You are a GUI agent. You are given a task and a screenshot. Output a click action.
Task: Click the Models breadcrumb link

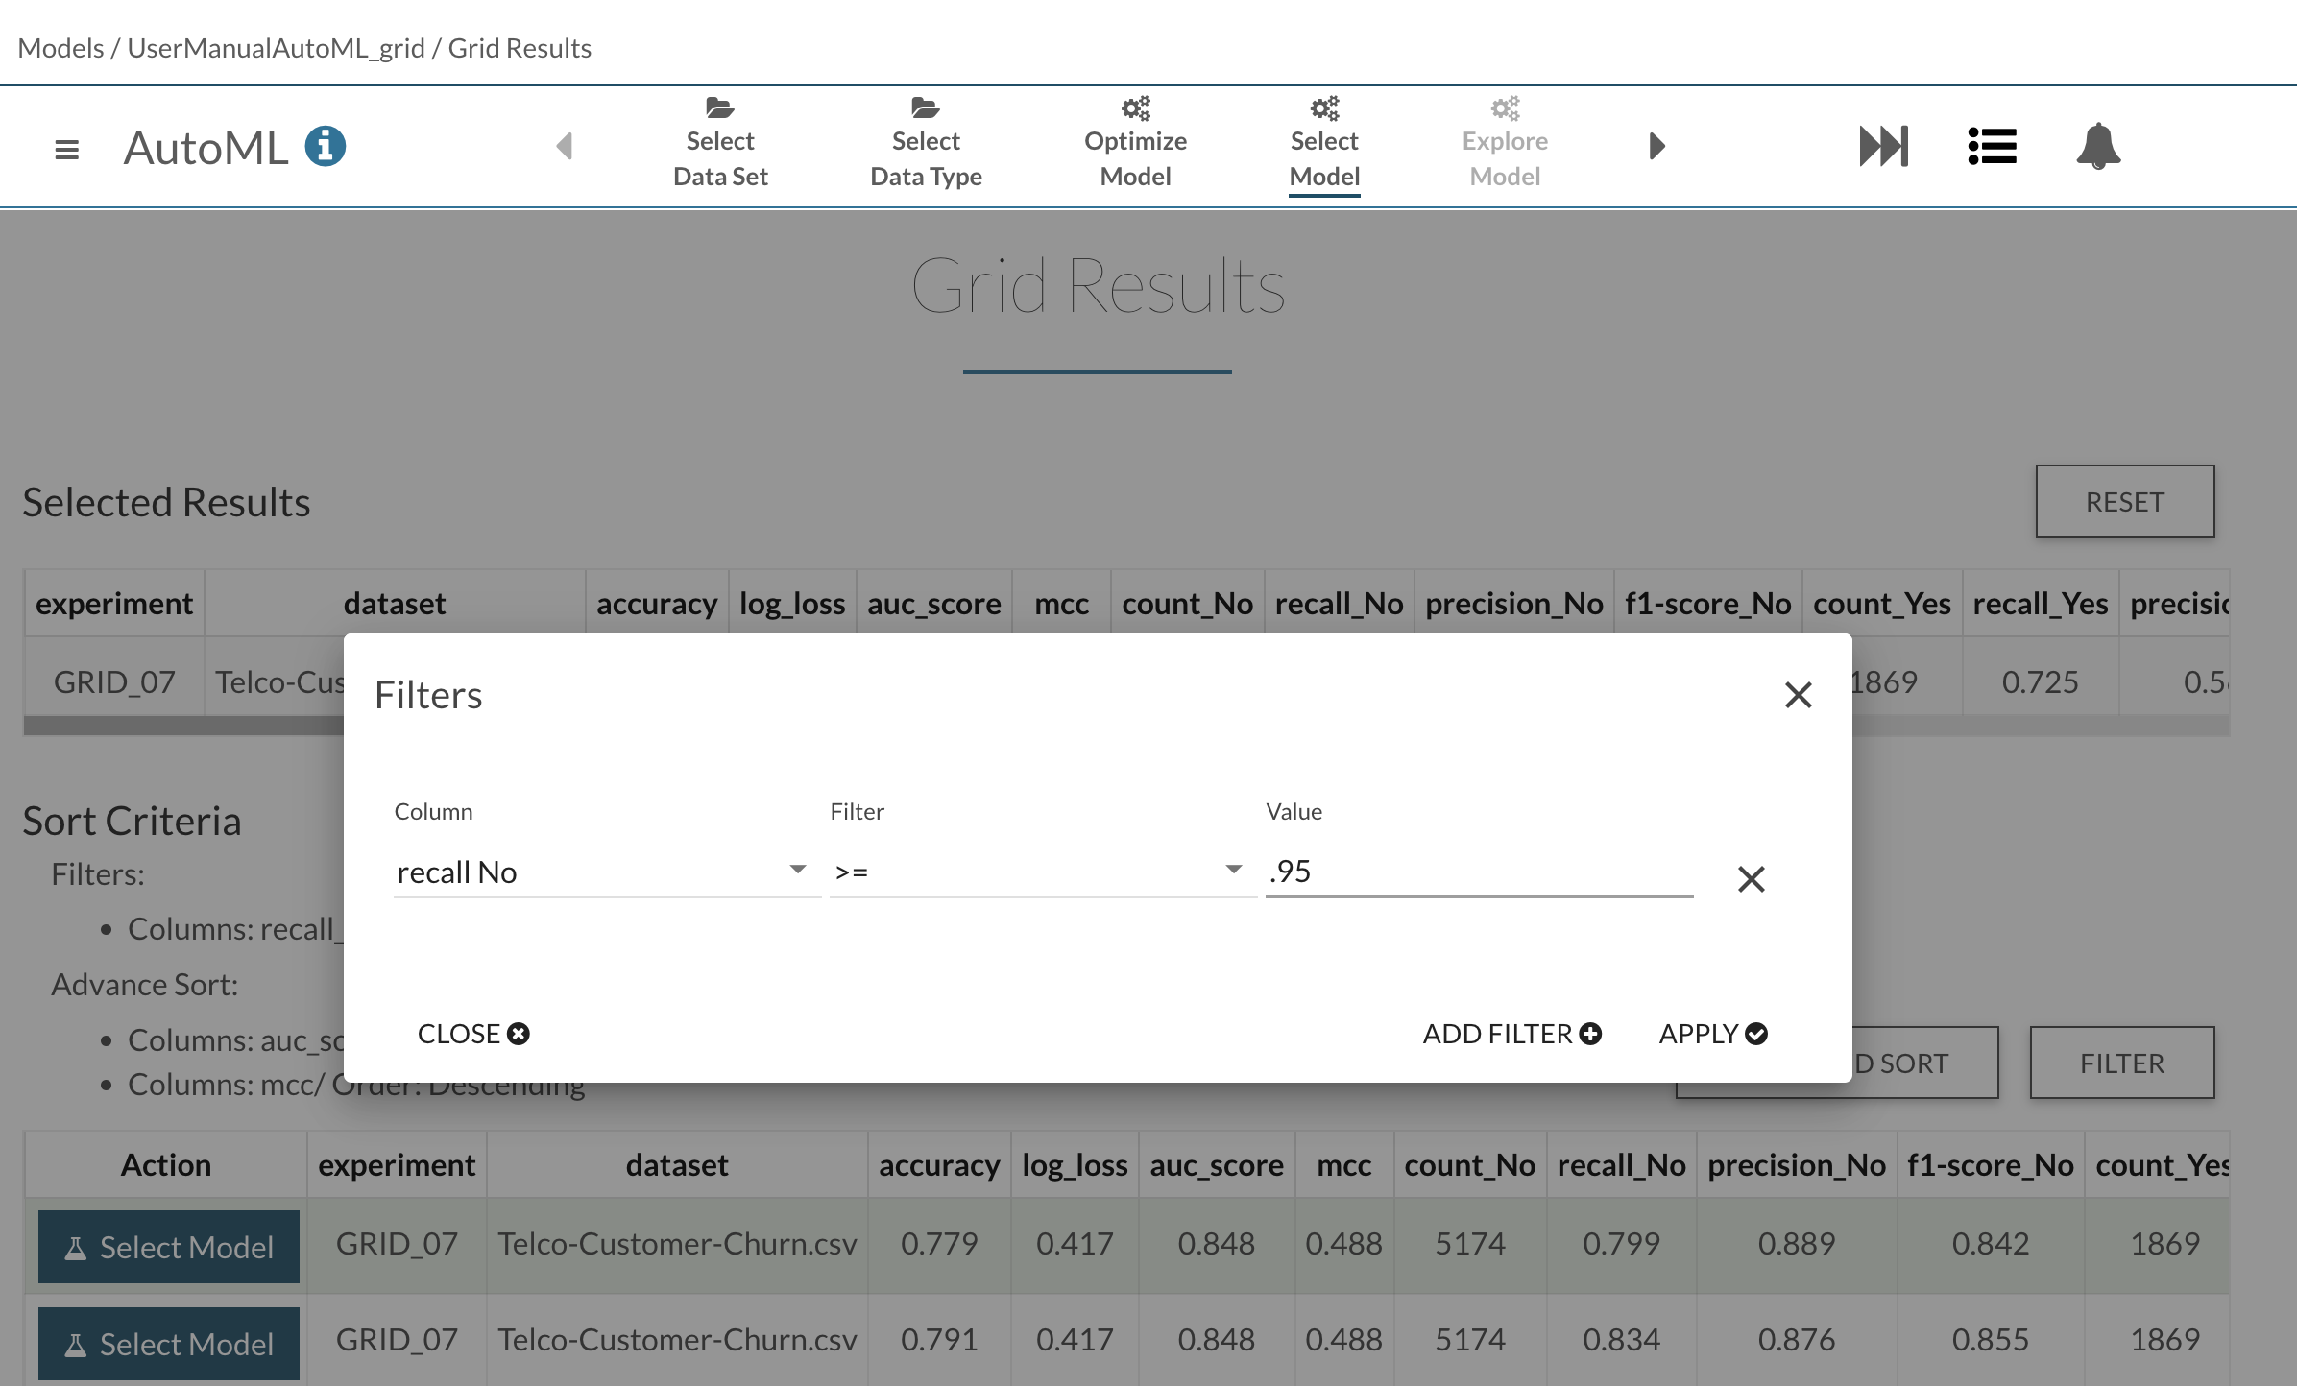(60, 48)
